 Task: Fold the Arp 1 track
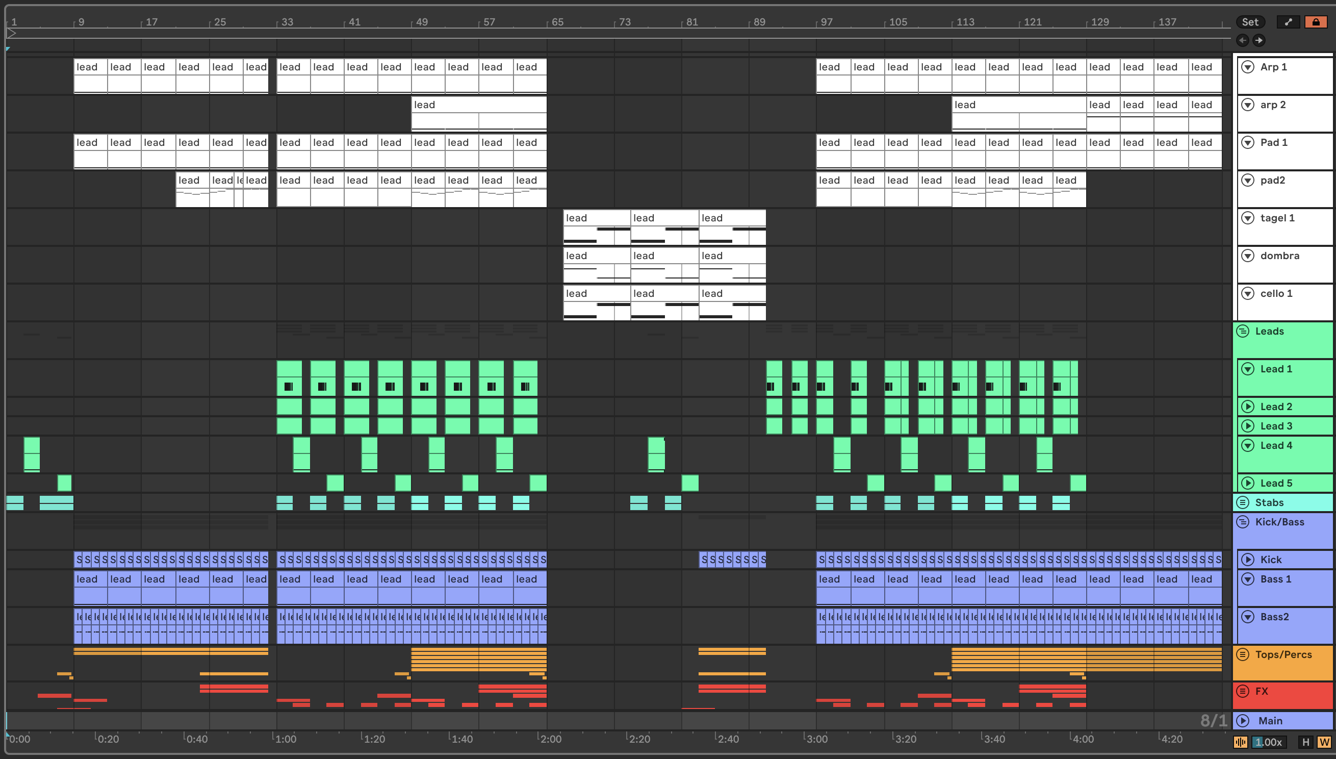pyautogui.click(x=1247, y=67)
